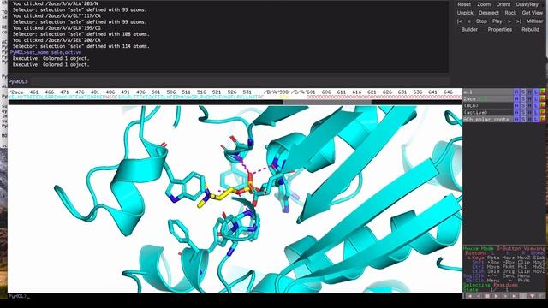Click the Unpick button
The width and height of the screenshot is (548, 308).
(x=465, y=13)
